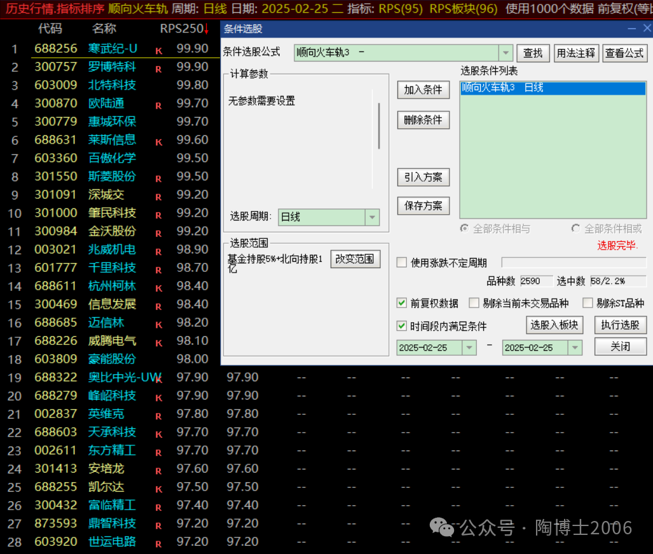Click R marker for 肇民科技
This screenshot has height=554, width=653.
pos(159,215)
